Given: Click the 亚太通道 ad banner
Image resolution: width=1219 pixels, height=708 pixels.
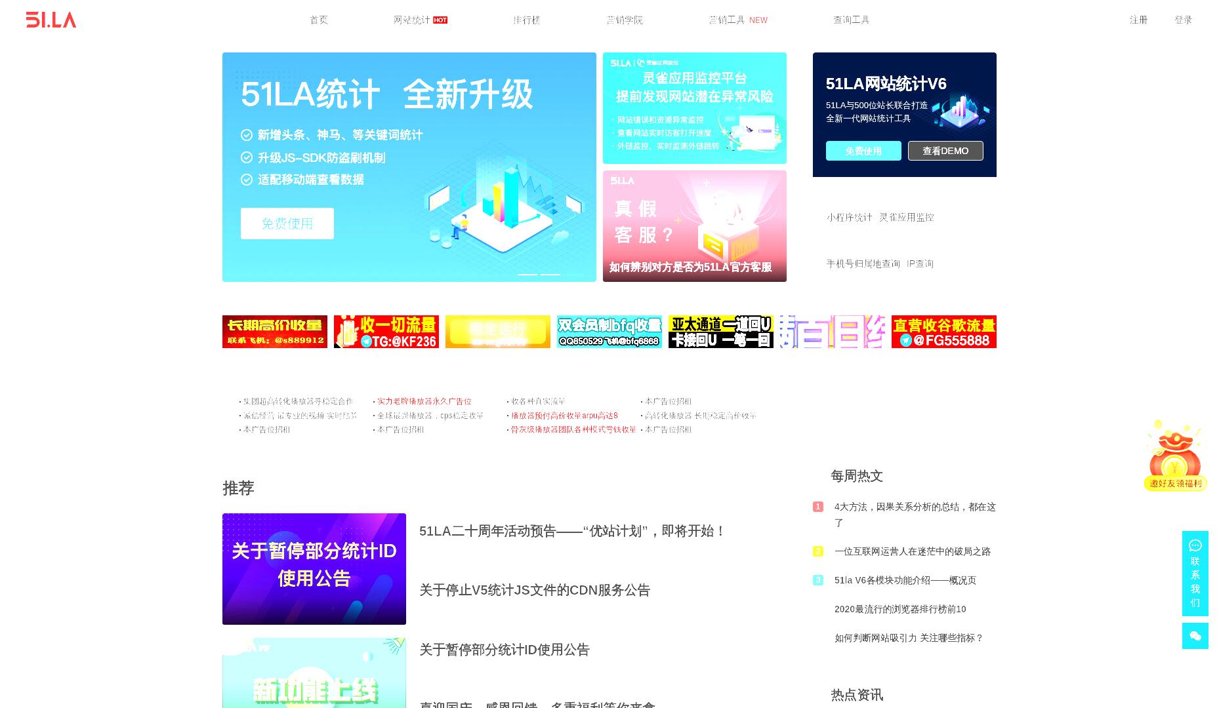Looking at the screenshot, I should [x=721, y=332].
